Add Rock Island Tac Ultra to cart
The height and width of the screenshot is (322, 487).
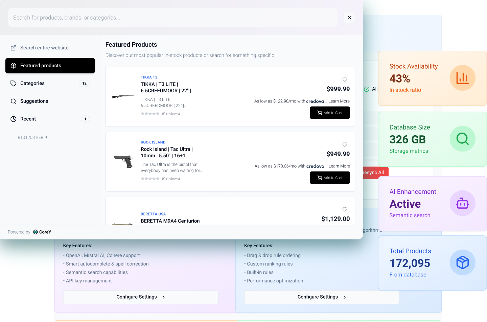coord(330,178)
